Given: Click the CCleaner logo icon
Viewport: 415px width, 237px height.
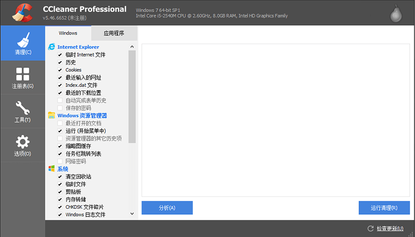Looking at the screenshot, I should tap(23, 13).
